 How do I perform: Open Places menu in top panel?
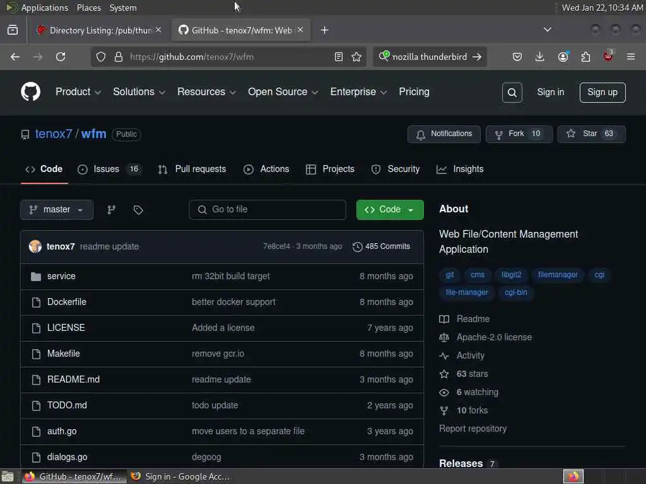coord(88,8)
